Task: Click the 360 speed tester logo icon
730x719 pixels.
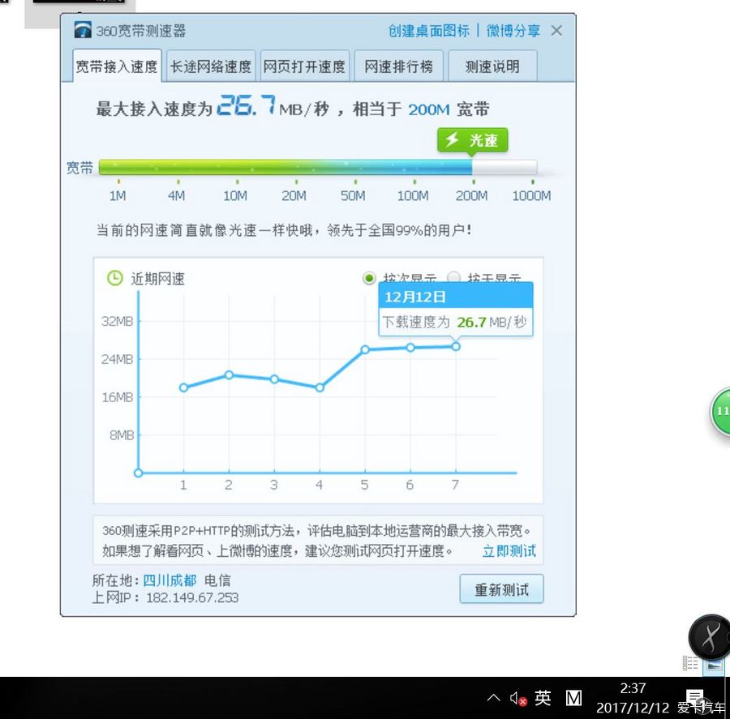Action: coord(83,30)
